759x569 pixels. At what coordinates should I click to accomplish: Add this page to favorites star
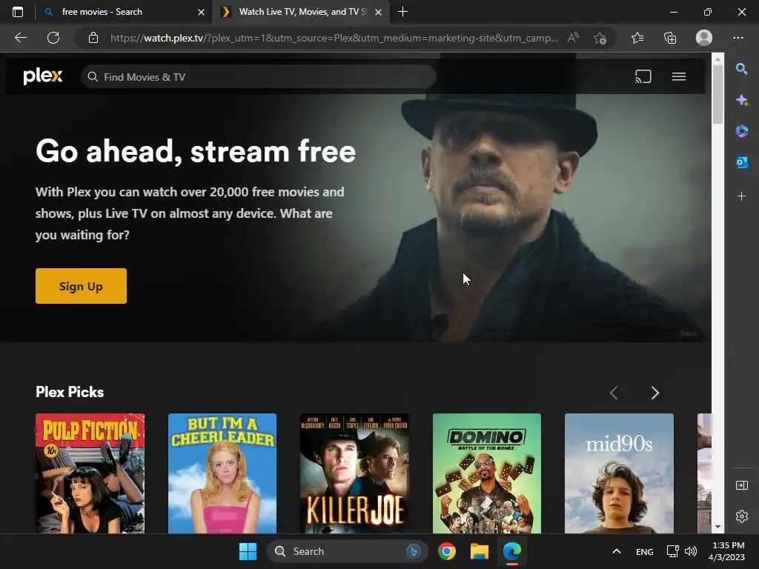point(600,38)
